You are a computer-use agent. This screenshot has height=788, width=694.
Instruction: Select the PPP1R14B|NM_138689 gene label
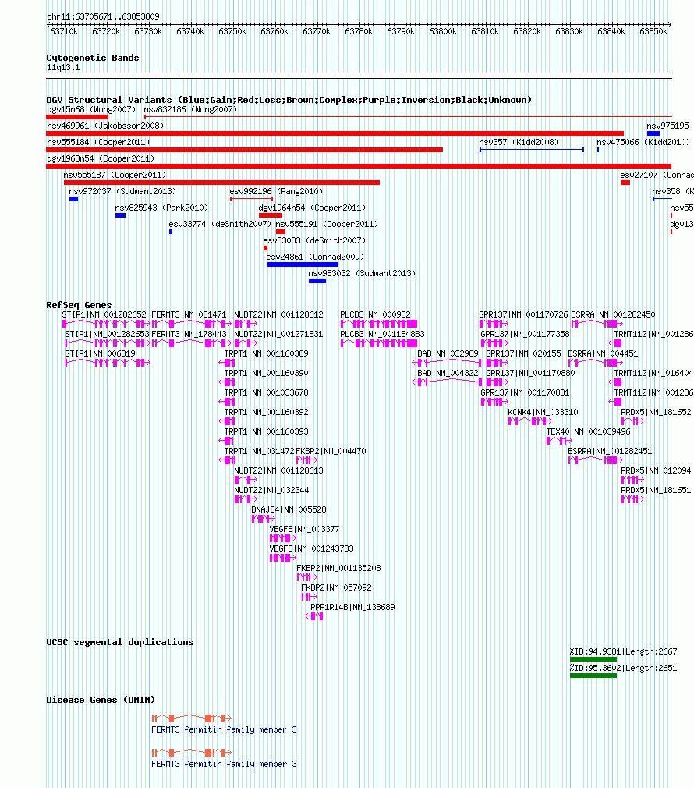(x=352, y=608)
